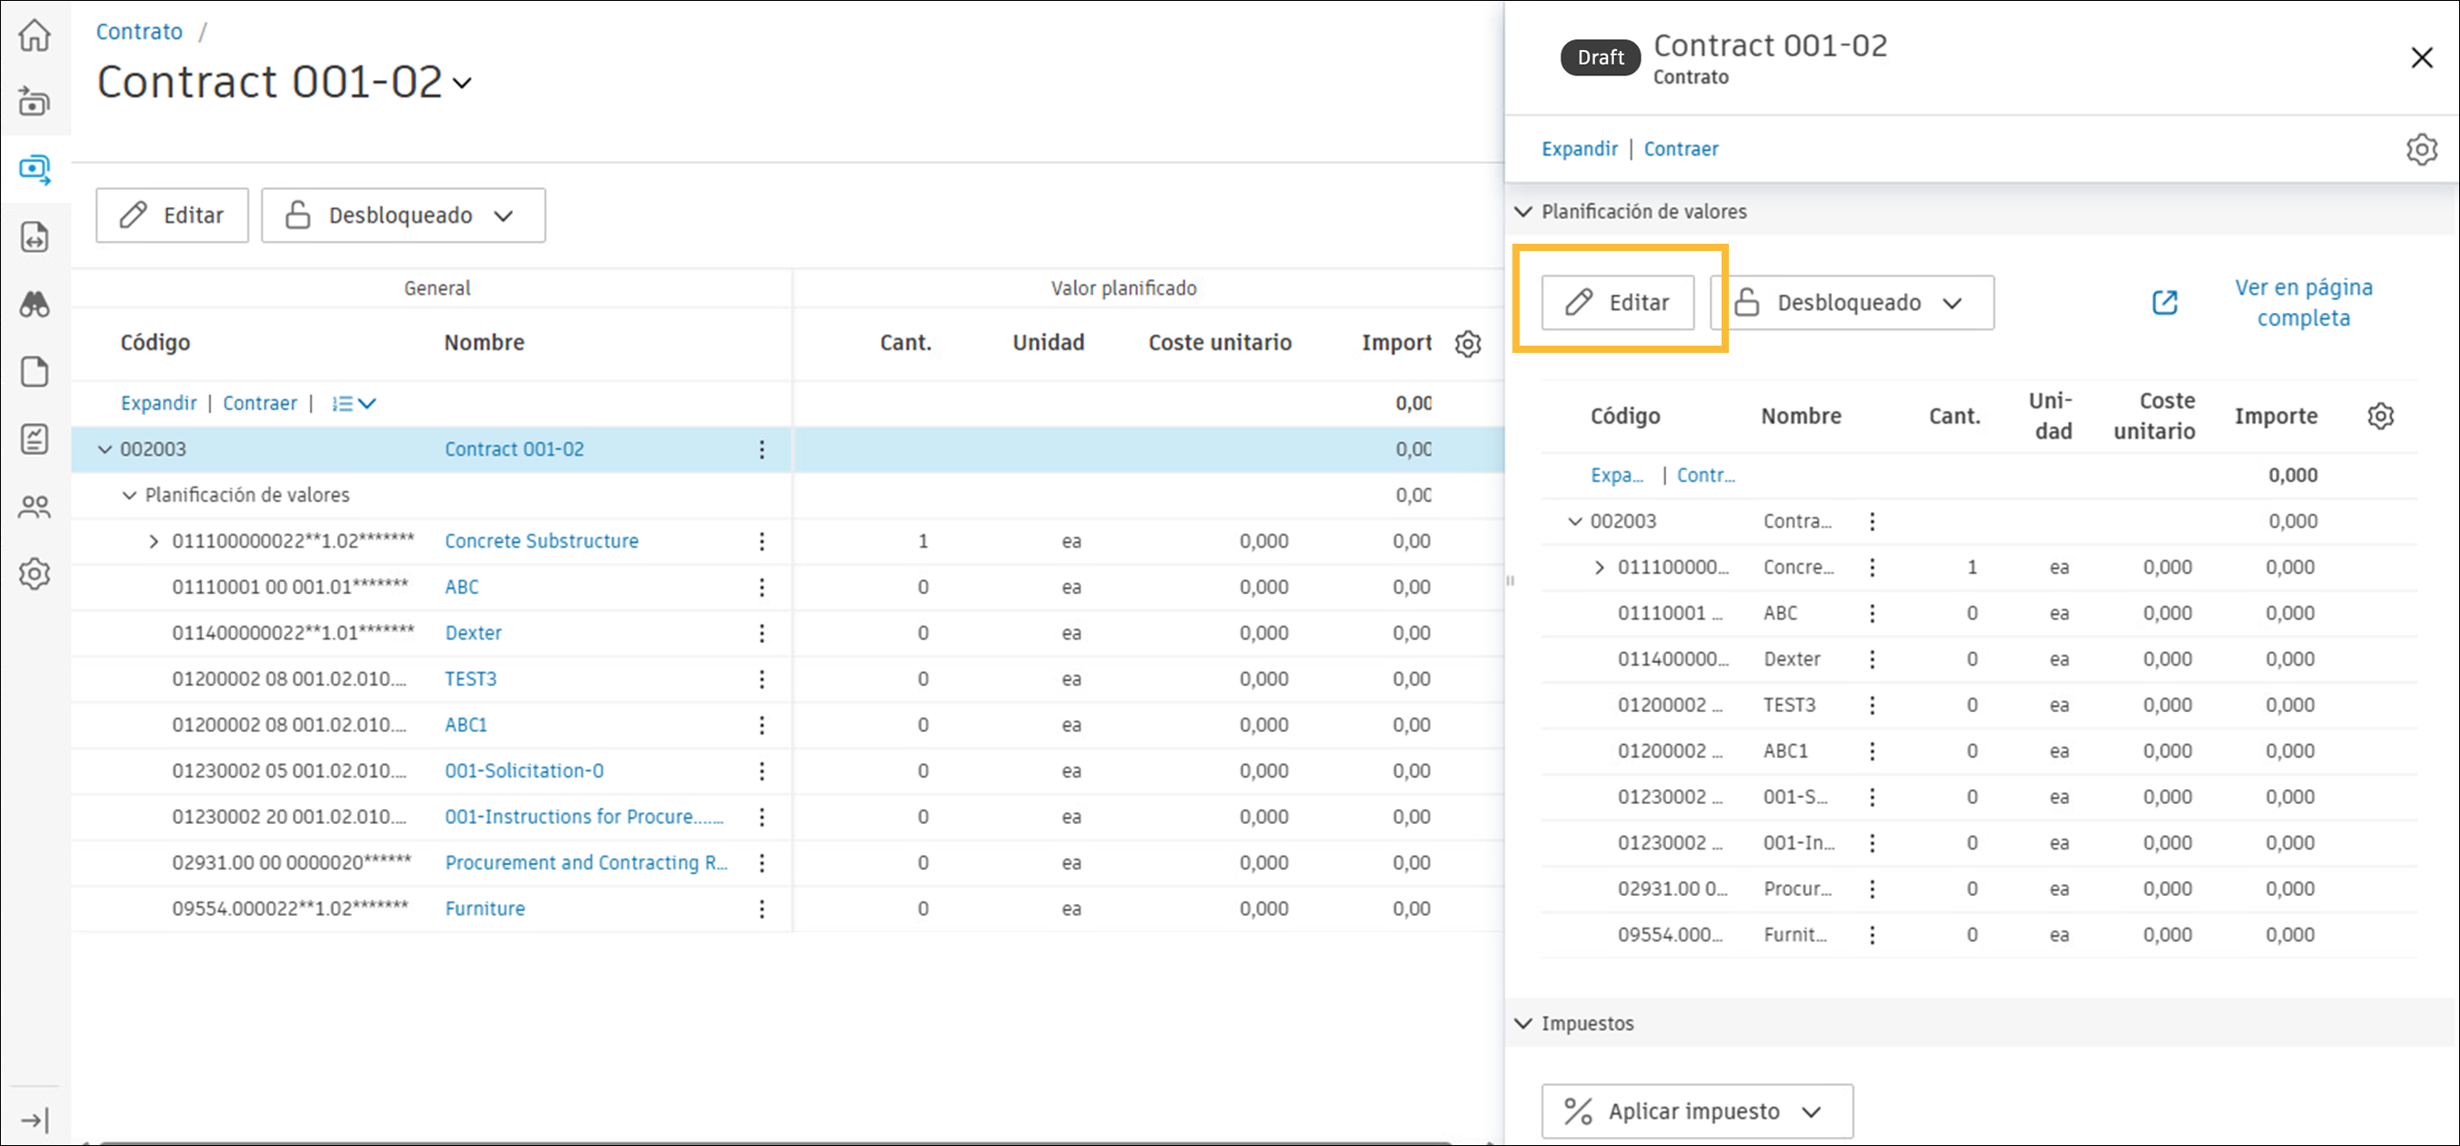This screenshot has height=1146, width=2460.
Task: Open three-dot menu for Furniture row
Action: tap(761, 910)
